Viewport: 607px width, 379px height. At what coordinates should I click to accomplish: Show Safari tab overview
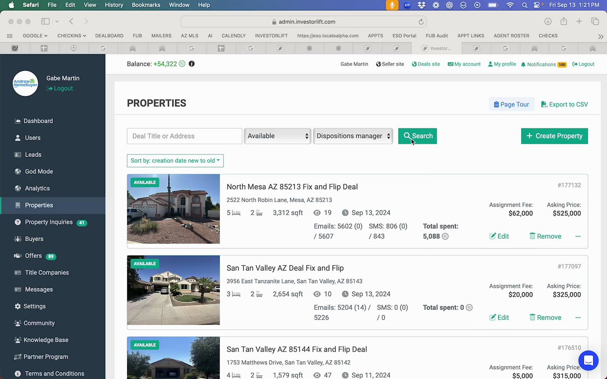point(595,21)
